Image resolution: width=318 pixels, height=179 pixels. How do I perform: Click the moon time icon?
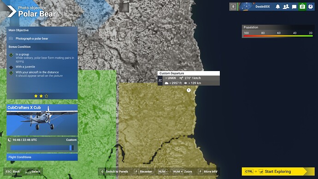pos(9,140)
